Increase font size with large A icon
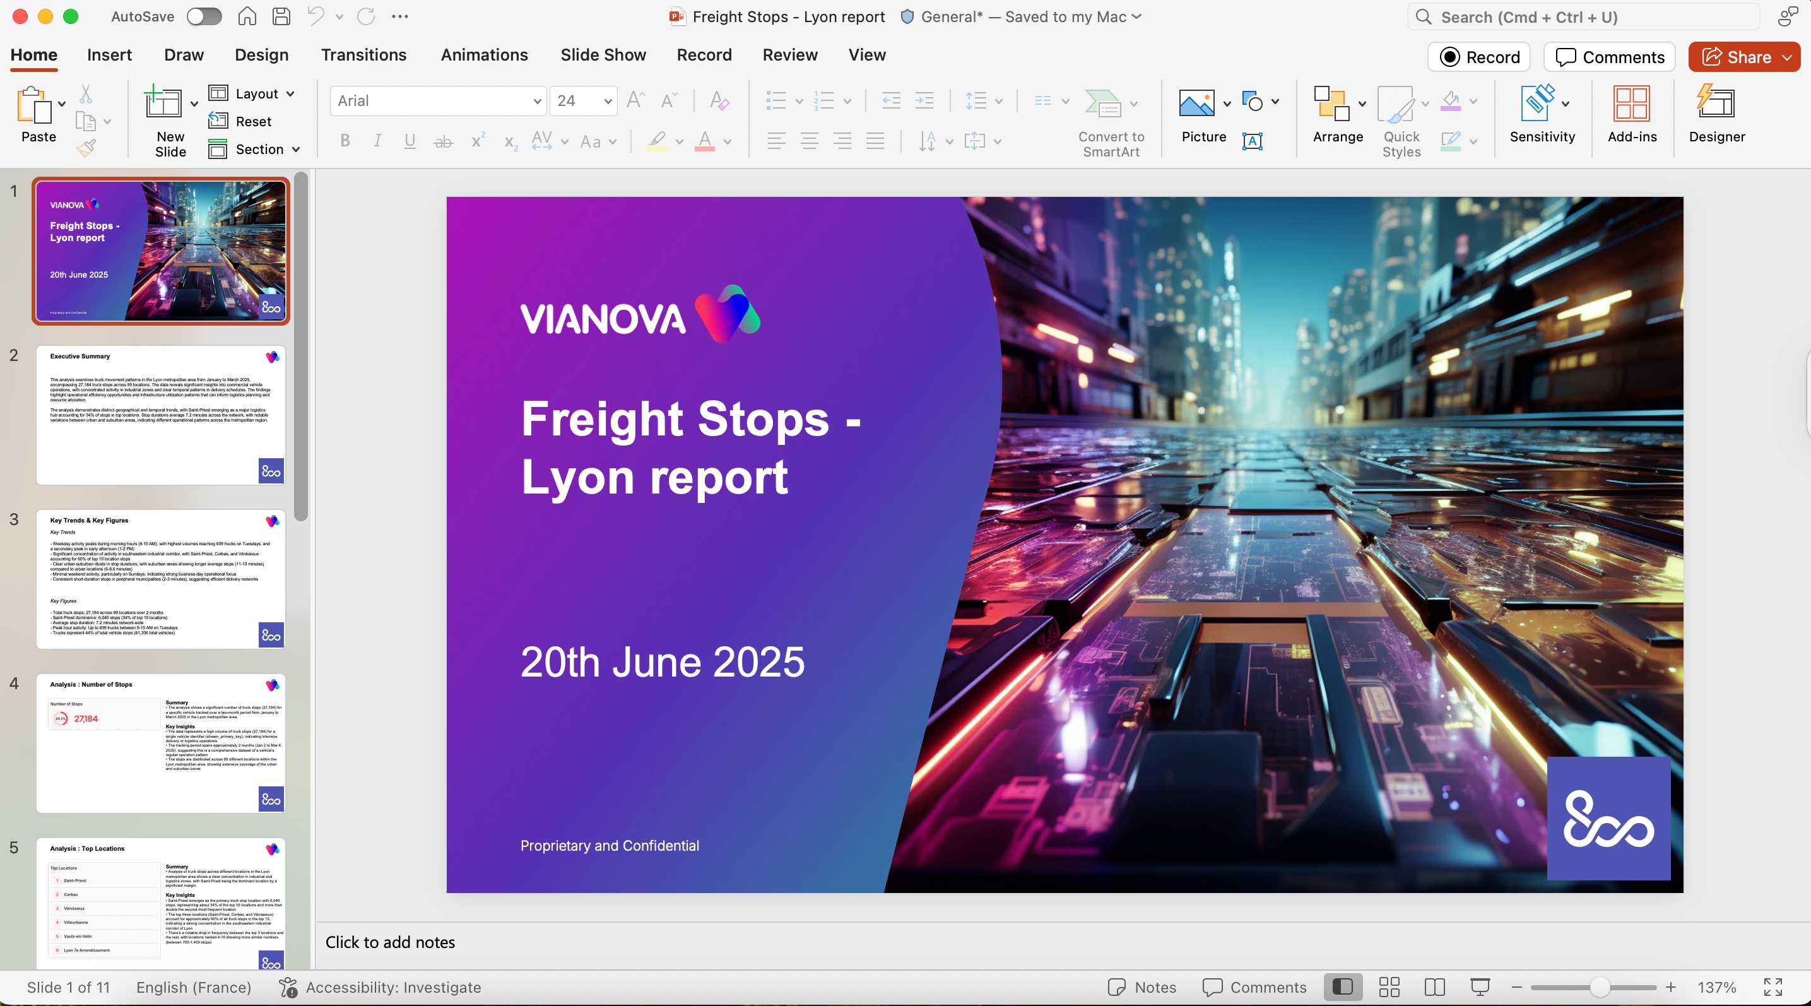 [x=635, y=100]
